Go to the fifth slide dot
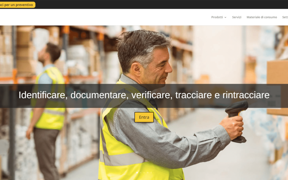Screen dimensions: 288x180 (x=151, y=173)
